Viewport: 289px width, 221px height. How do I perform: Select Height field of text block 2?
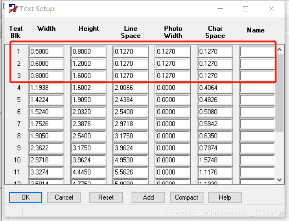(89, 64)
